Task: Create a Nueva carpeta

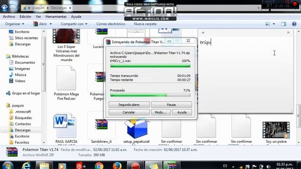Action: 145,24
